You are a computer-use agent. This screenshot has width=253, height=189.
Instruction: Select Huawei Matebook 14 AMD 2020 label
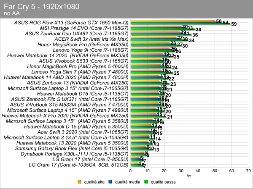click(66, 77)
